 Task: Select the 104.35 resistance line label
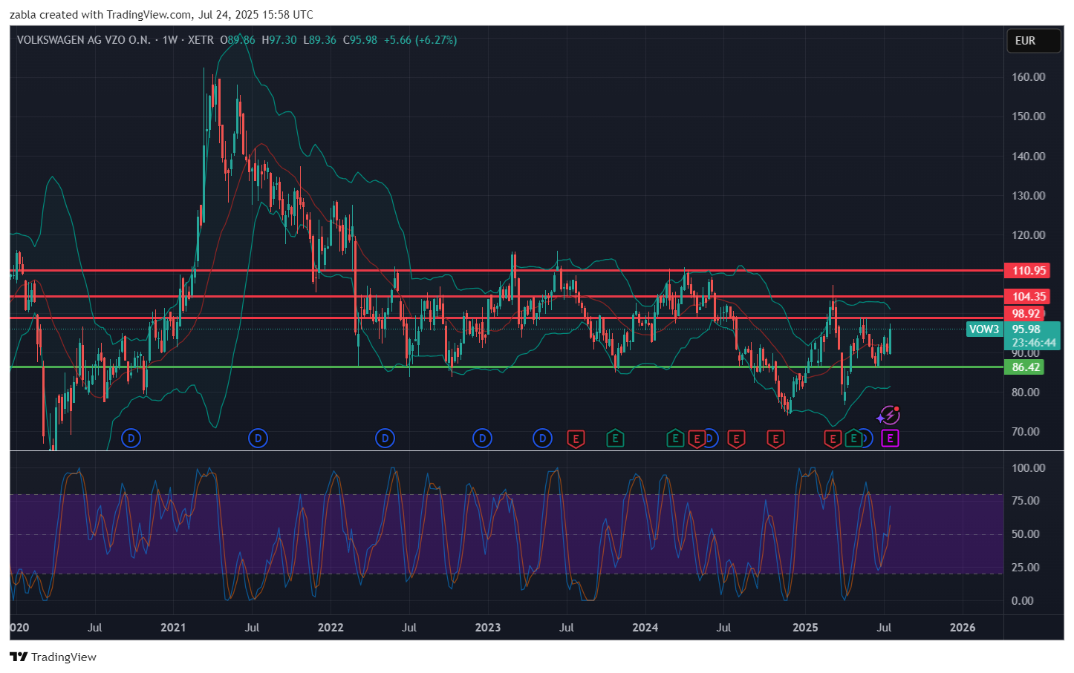click(x=1029, y=297)
